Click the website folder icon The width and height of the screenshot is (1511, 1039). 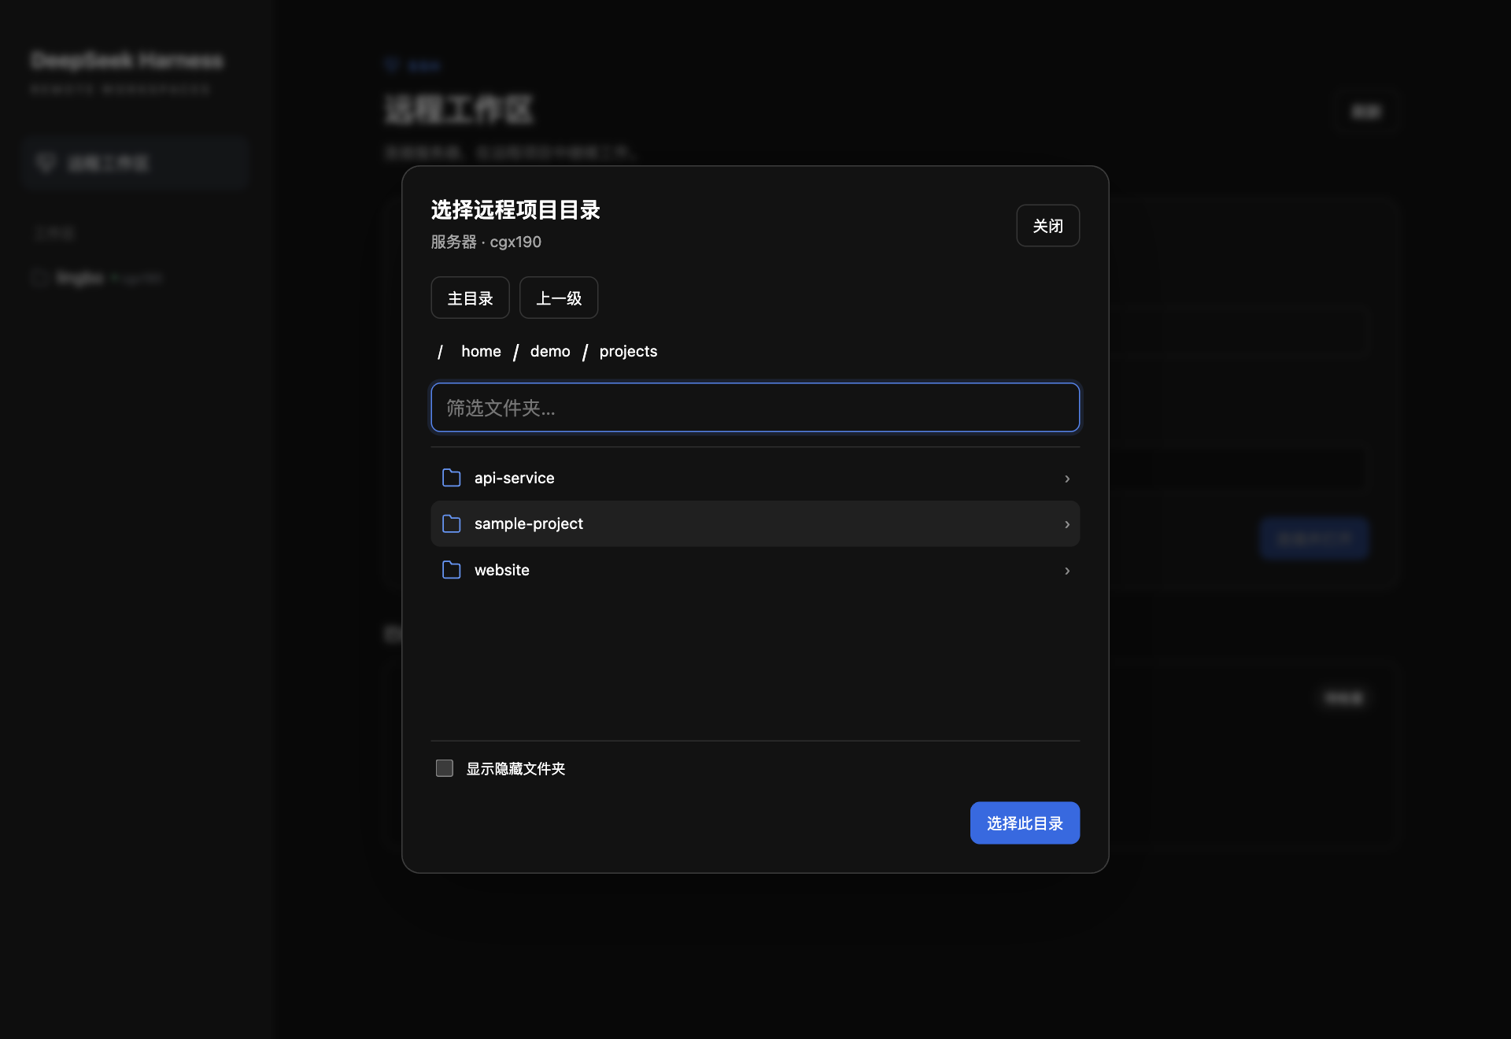pyautogui.click(x=452, y=570)
